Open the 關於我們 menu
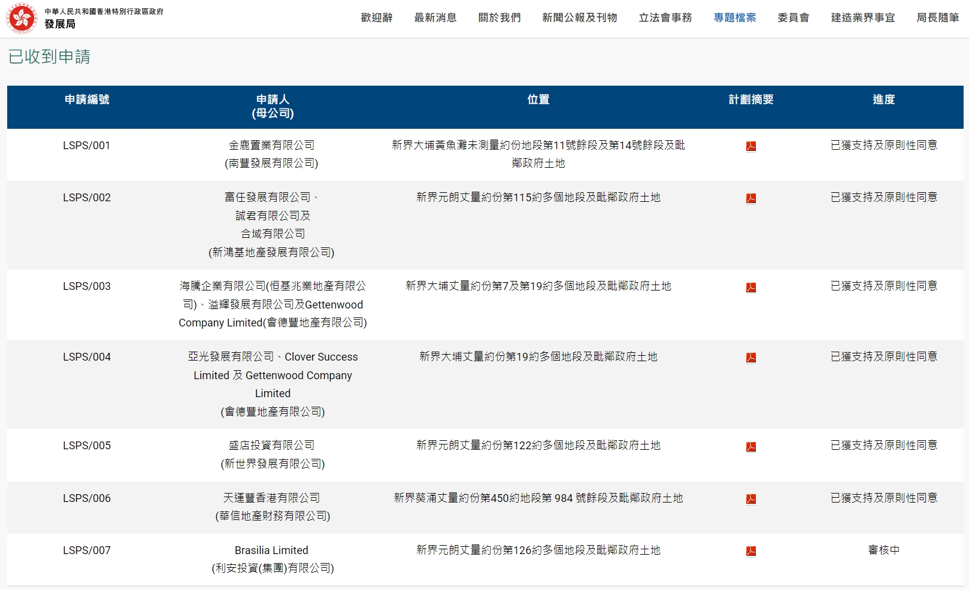 point(499,18)
